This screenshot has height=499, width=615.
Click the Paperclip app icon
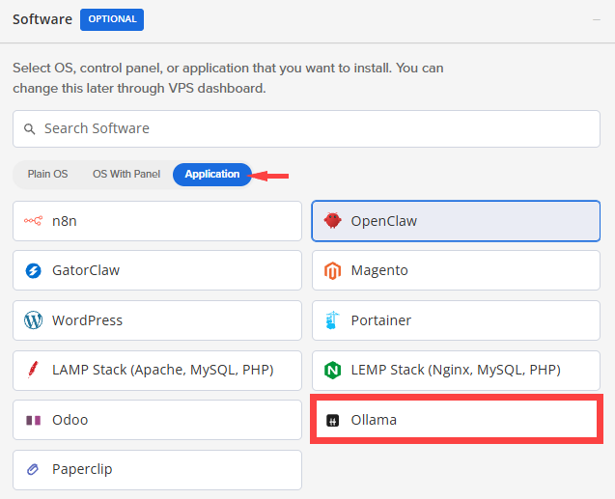coord(34,470)
